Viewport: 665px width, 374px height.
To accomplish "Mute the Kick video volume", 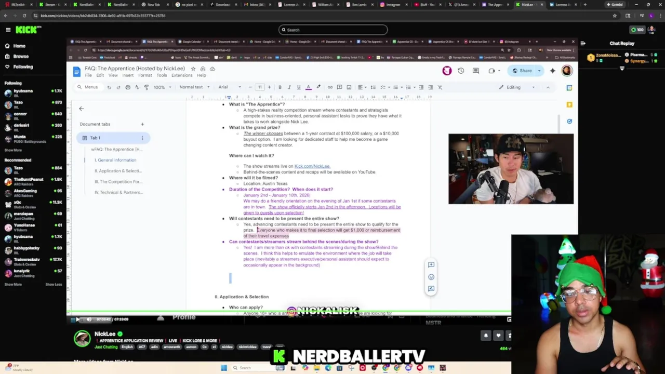I will 89,319.
